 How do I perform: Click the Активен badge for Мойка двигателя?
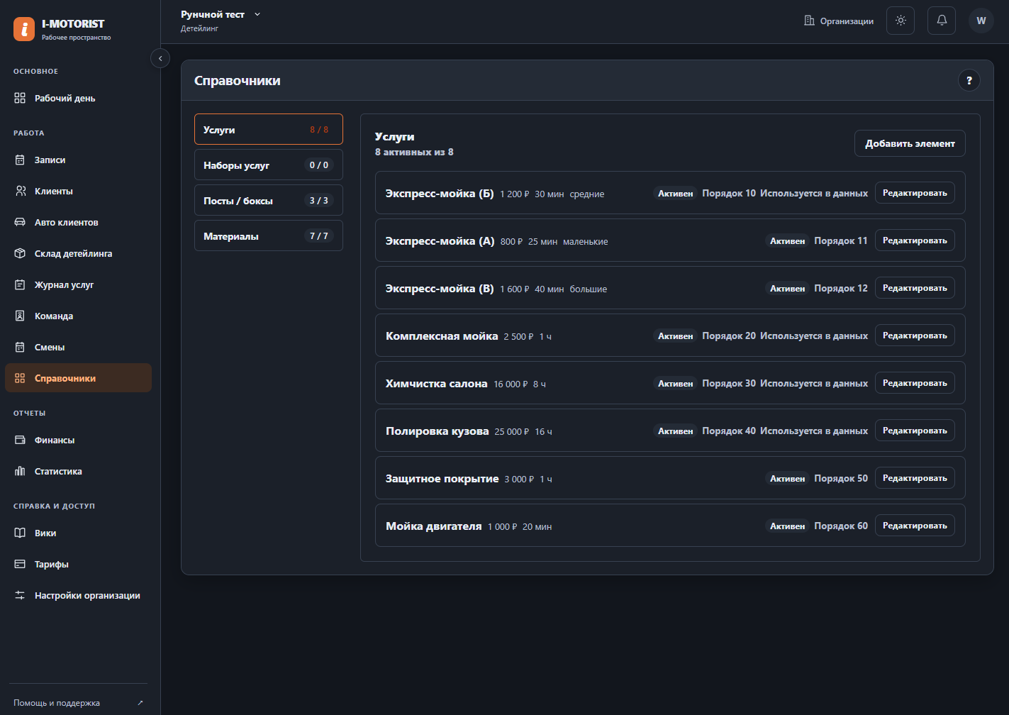[787, 526]
